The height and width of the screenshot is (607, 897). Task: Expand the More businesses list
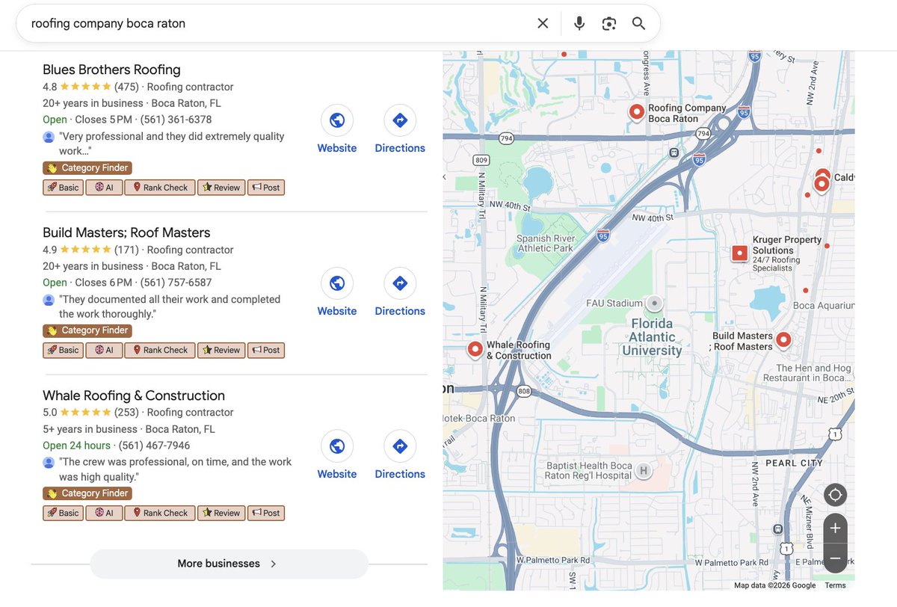229,564
